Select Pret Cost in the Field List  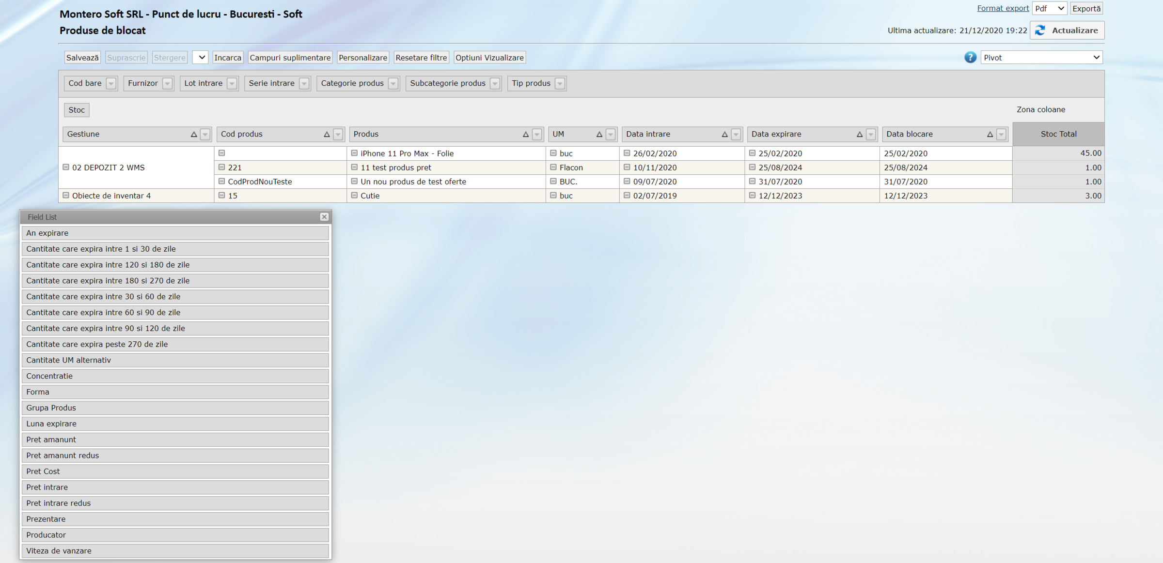click(x=175, y=471)
